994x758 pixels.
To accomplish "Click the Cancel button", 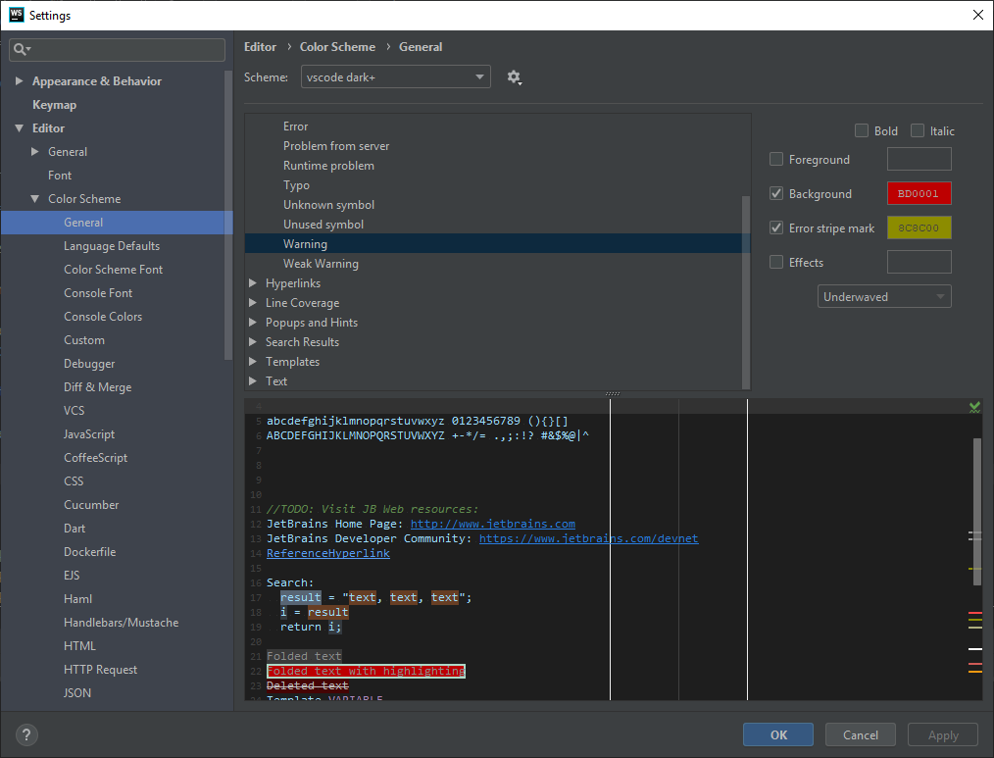I will [x=860, y=734].
